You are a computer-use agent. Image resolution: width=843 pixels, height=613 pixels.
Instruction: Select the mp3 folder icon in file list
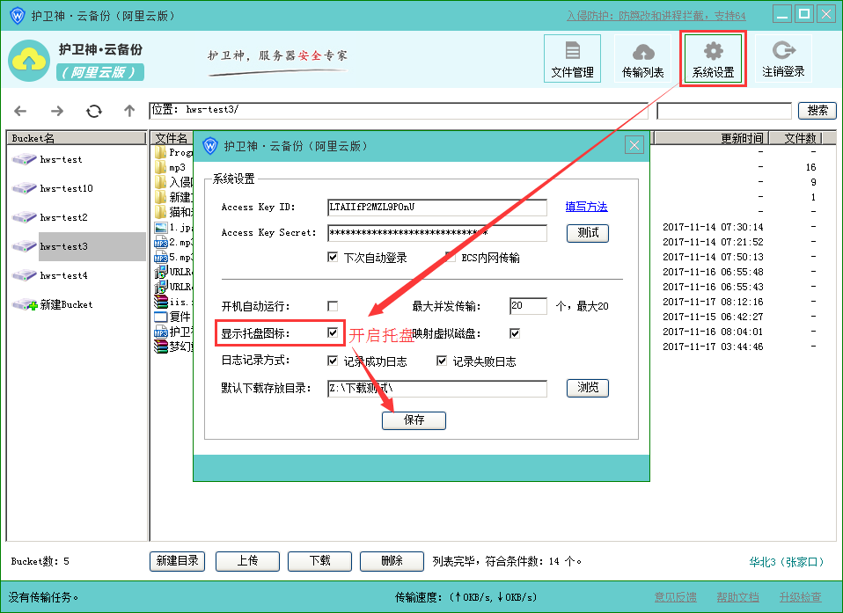pos(160,168)
